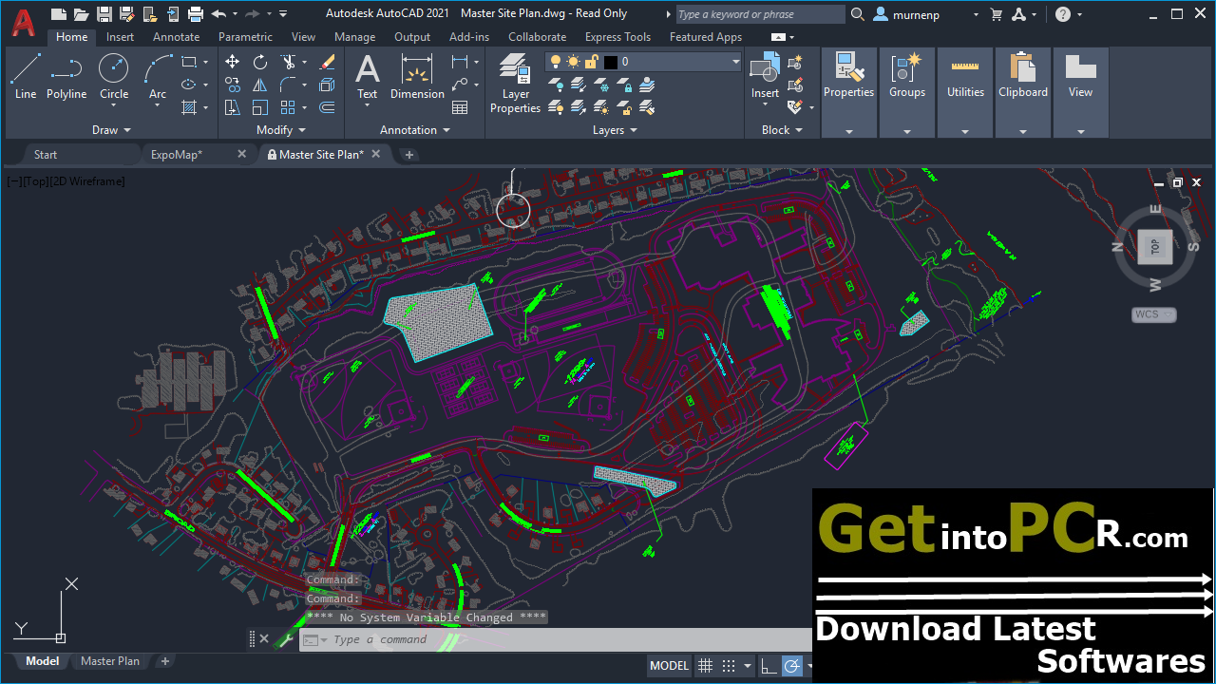Open the layer 0 dropdown list

735,62
